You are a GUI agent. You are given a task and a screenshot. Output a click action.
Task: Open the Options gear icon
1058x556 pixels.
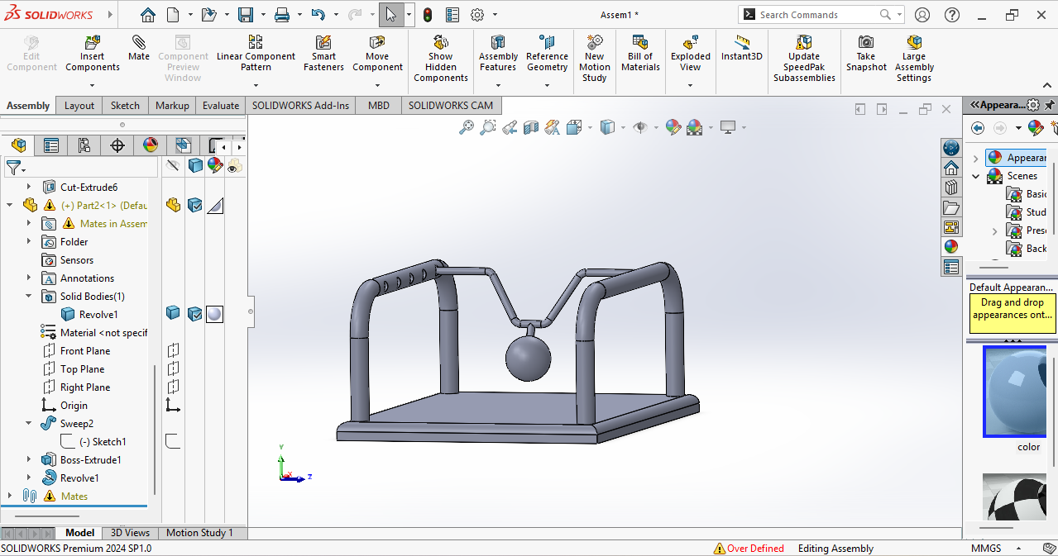(x=477, y=15)
